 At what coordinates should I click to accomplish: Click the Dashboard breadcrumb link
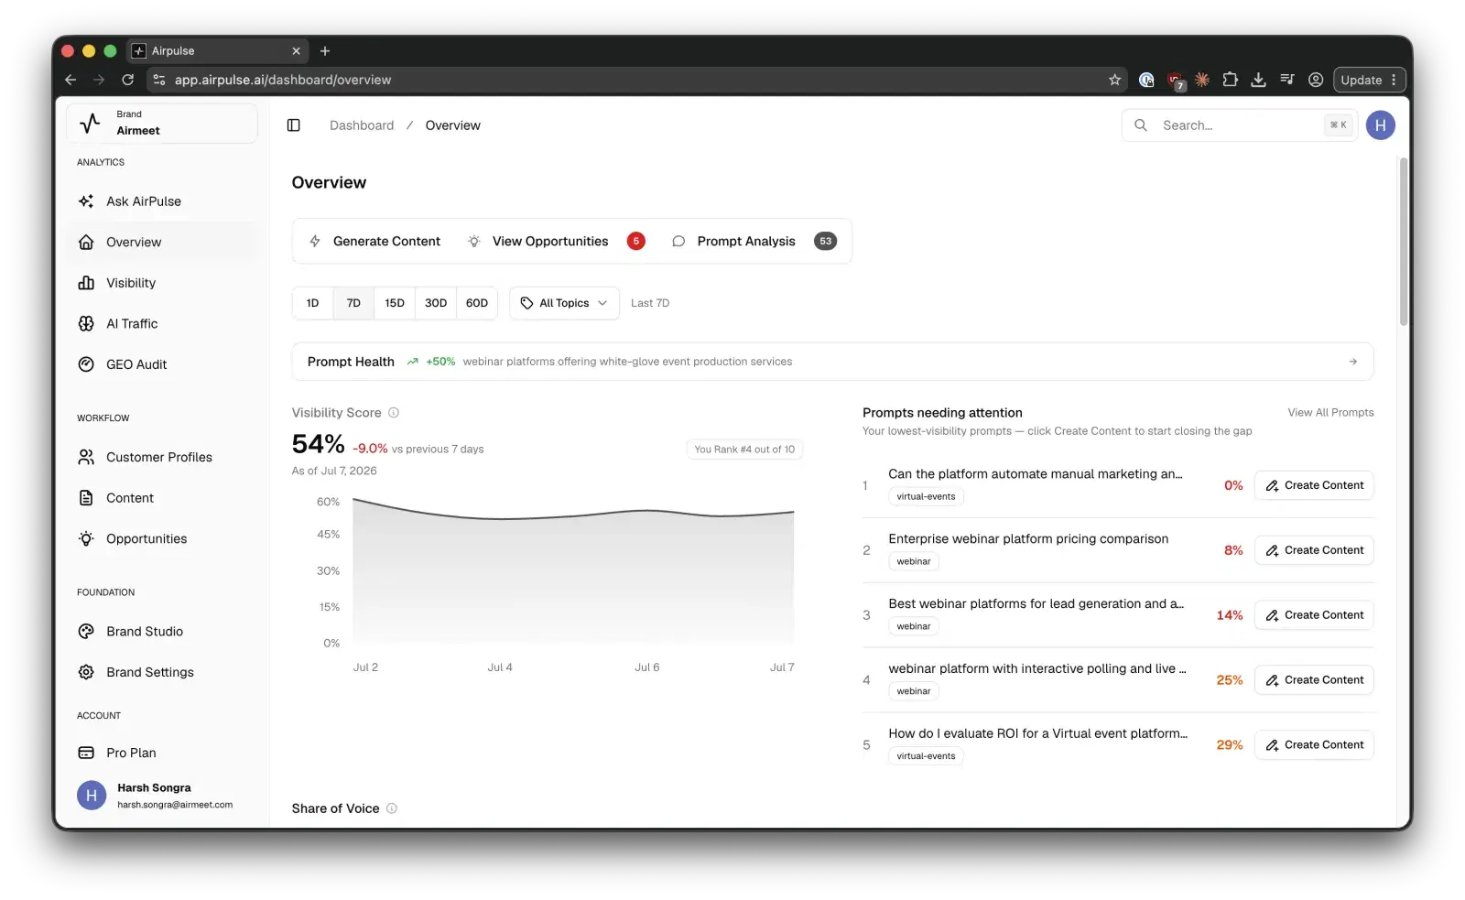[362, 125]
